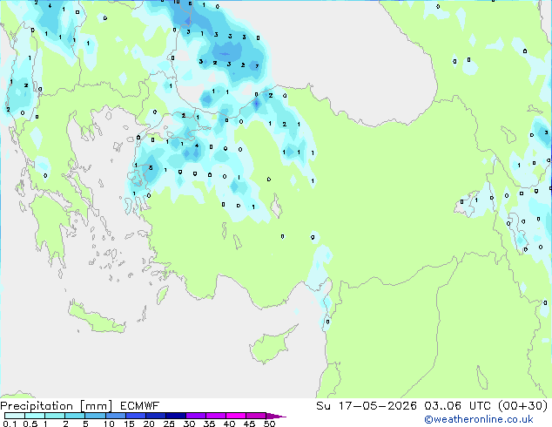Click the date 'Su 17-05-2026' text
The height and width of the screenshot is (427, 552).
[367, 406]
